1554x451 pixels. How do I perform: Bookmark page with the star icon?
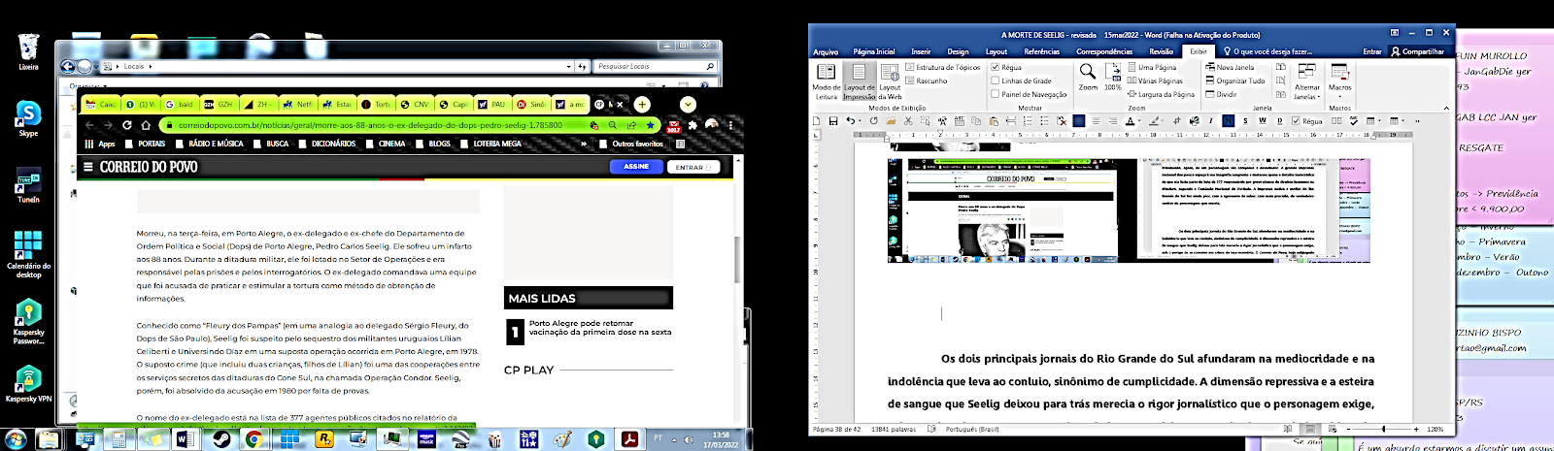(650, 125)
